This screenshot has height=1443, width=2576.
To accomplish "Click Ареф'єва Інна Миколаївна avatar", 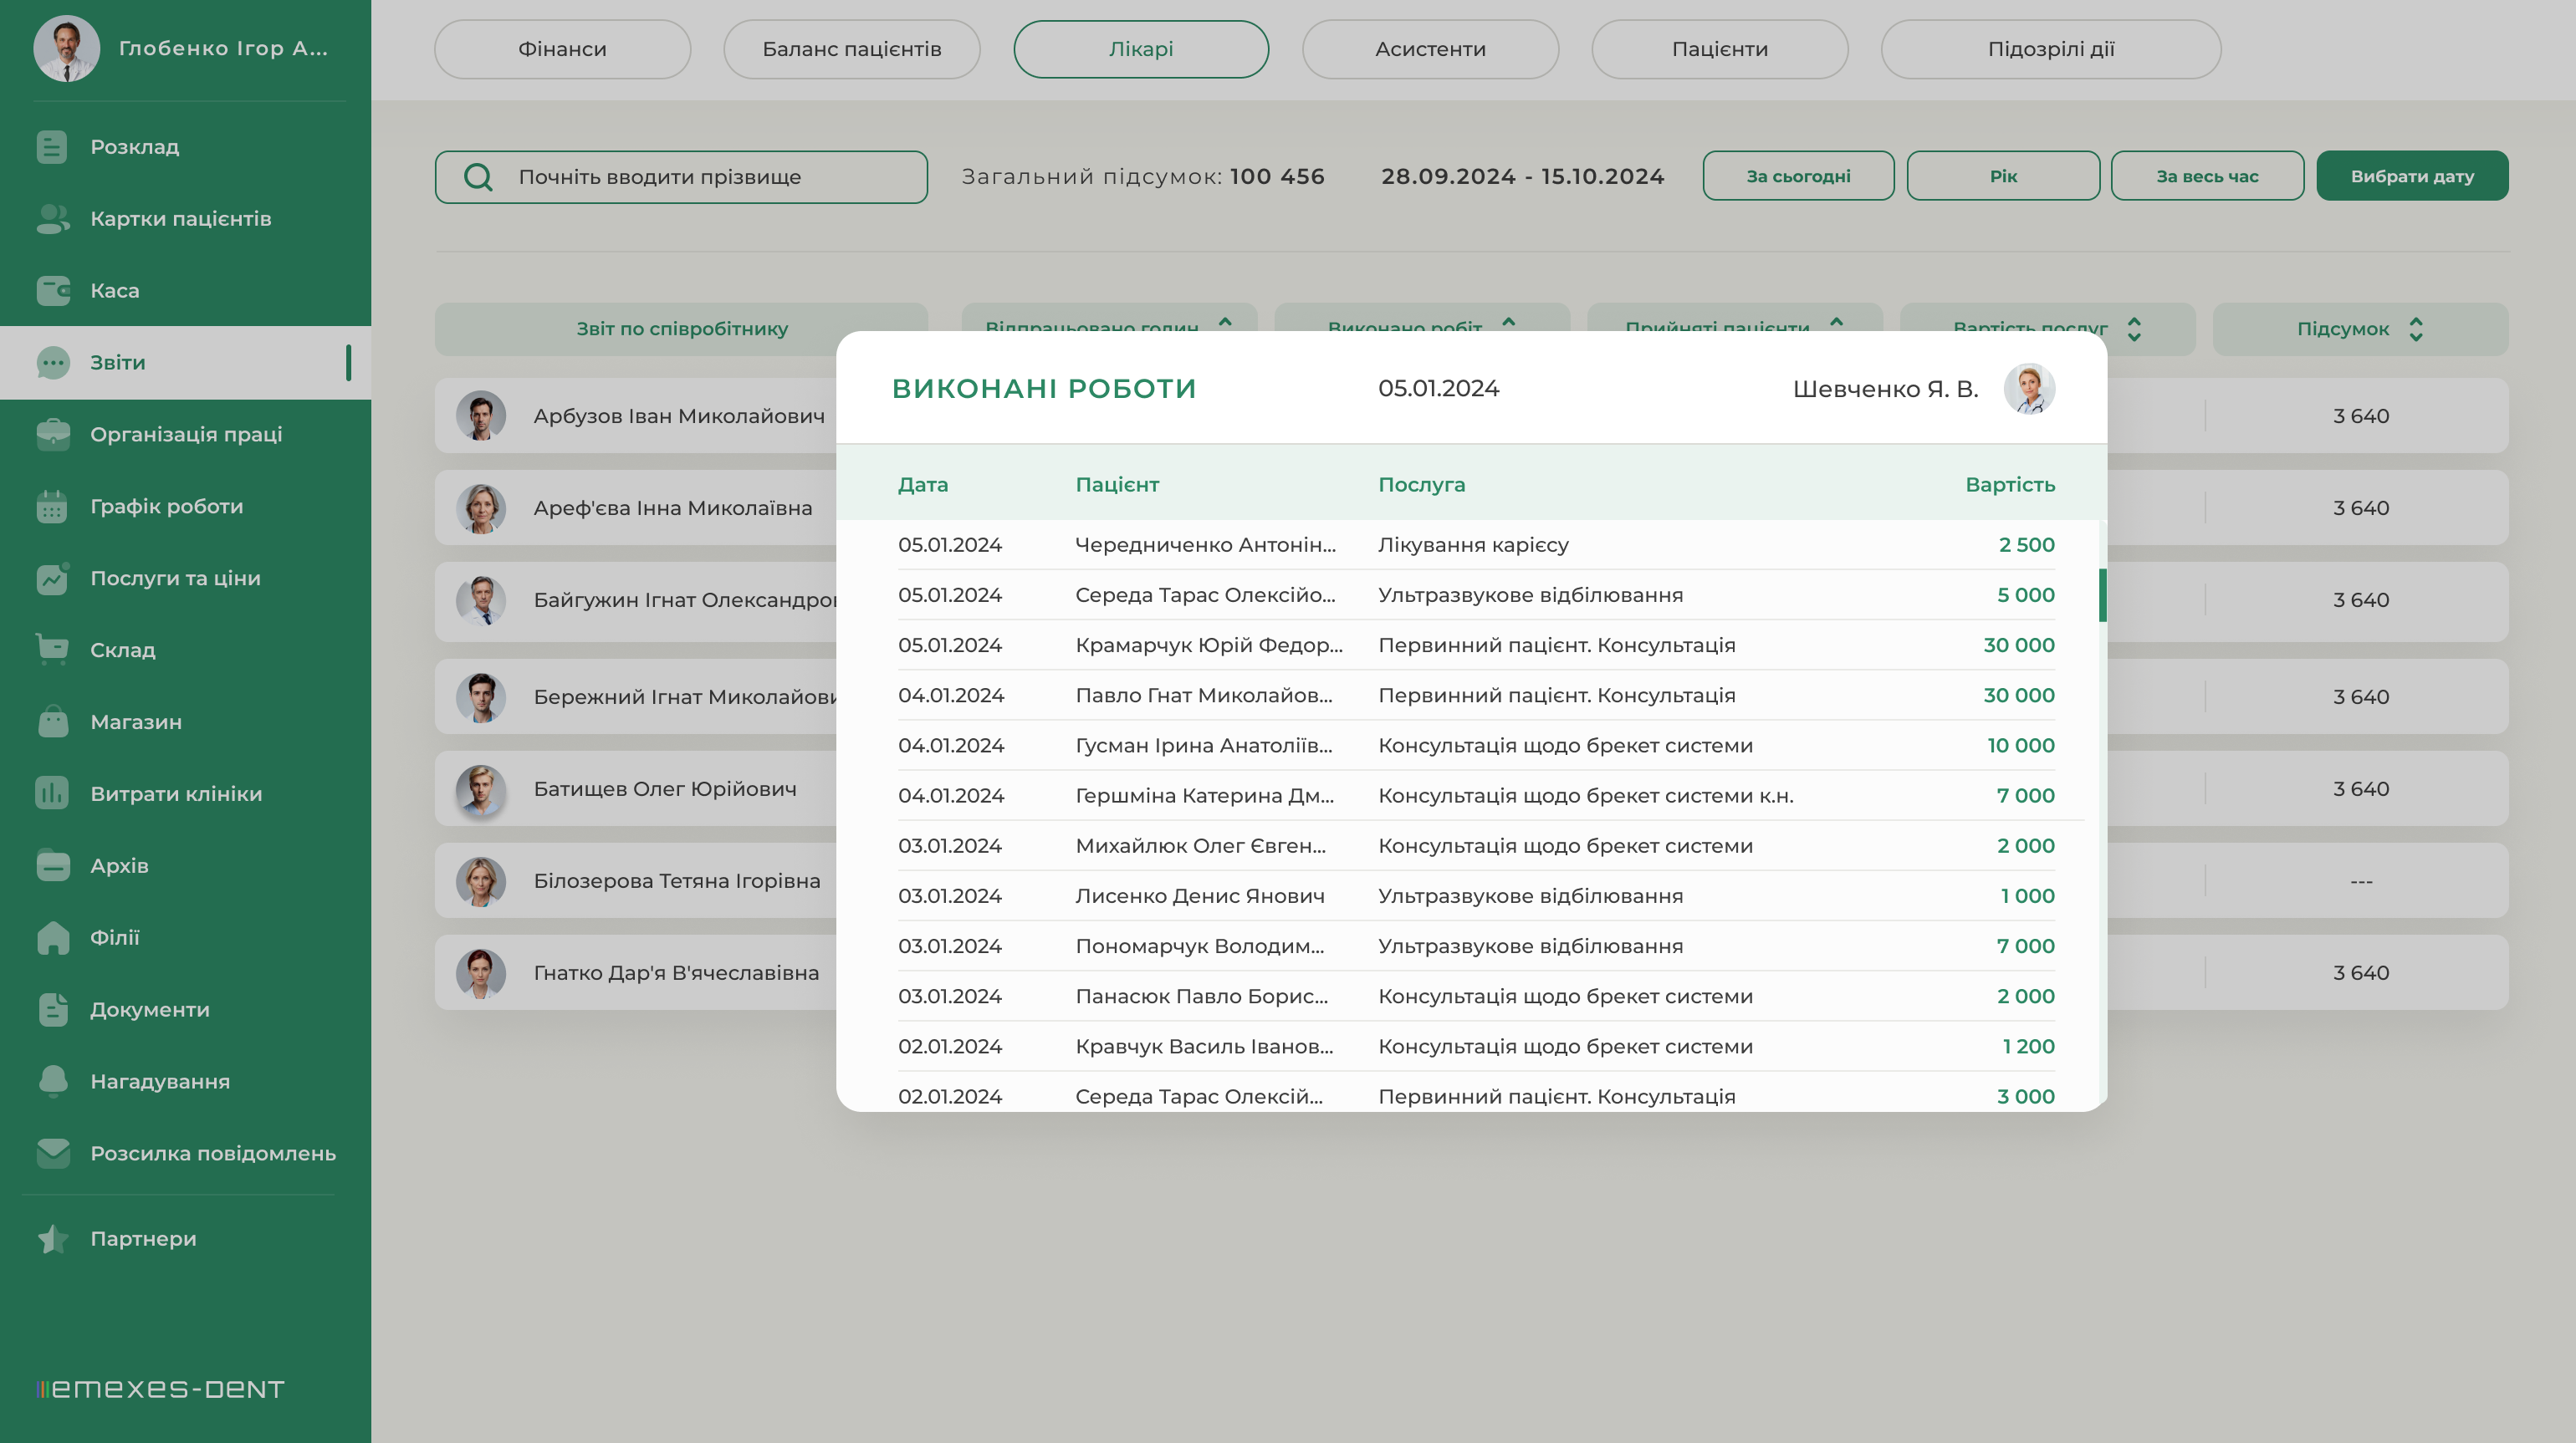I will (x=481, y=508).
